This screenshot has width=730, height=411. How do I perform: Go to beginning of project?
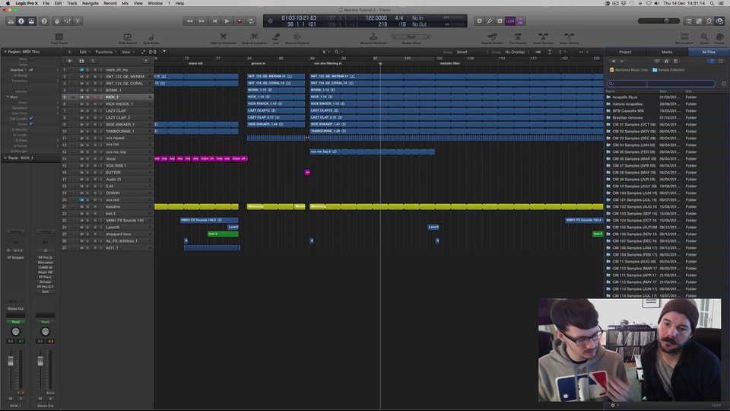tap(214, 21)
